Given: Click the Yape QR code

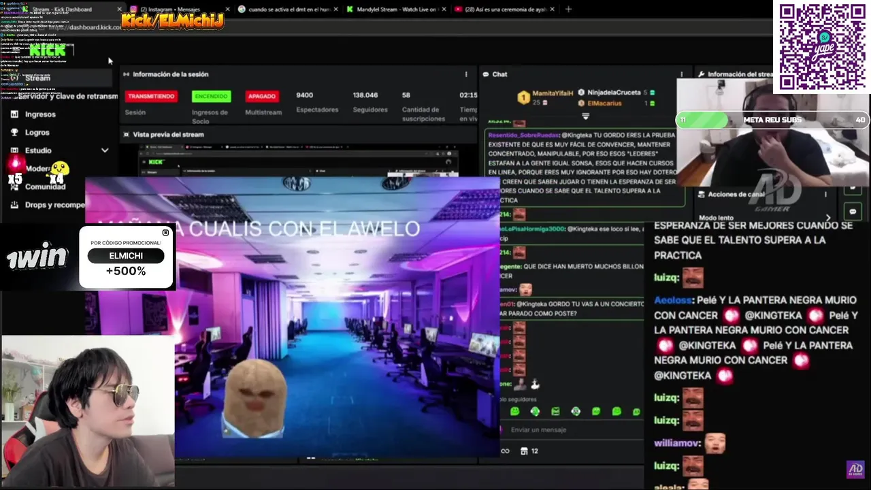Looking at the screenshot, I should [822, 46].
